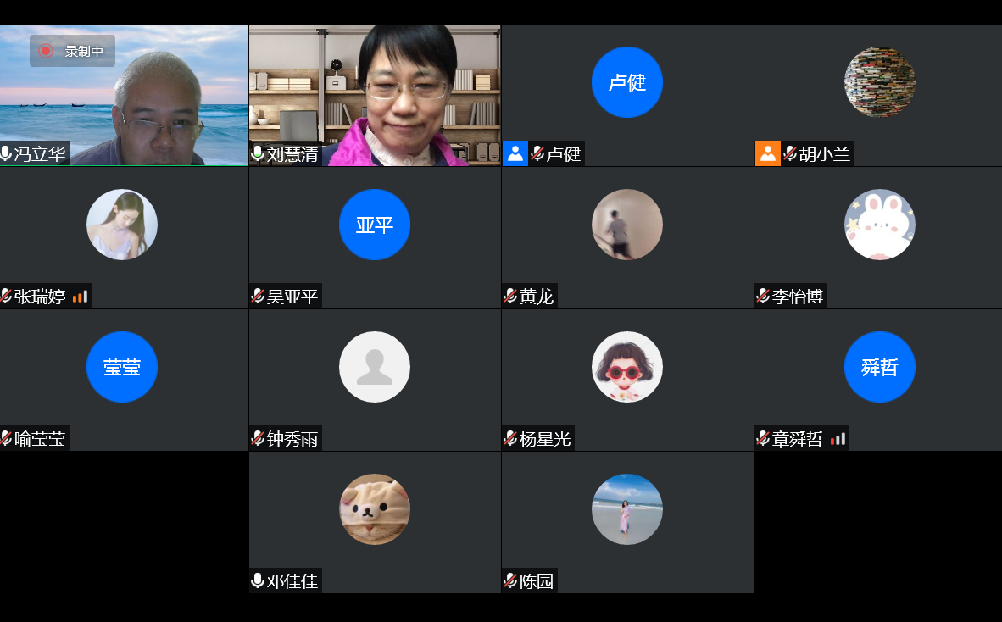Click the blue 舜哲 avatar circle
The width and height of the screenshot is (1002, 622).
[x=880, y=367]
